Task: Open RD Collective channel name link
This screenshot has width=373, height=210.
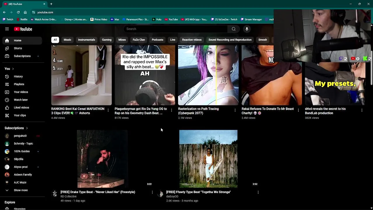Action: [68, 197]
